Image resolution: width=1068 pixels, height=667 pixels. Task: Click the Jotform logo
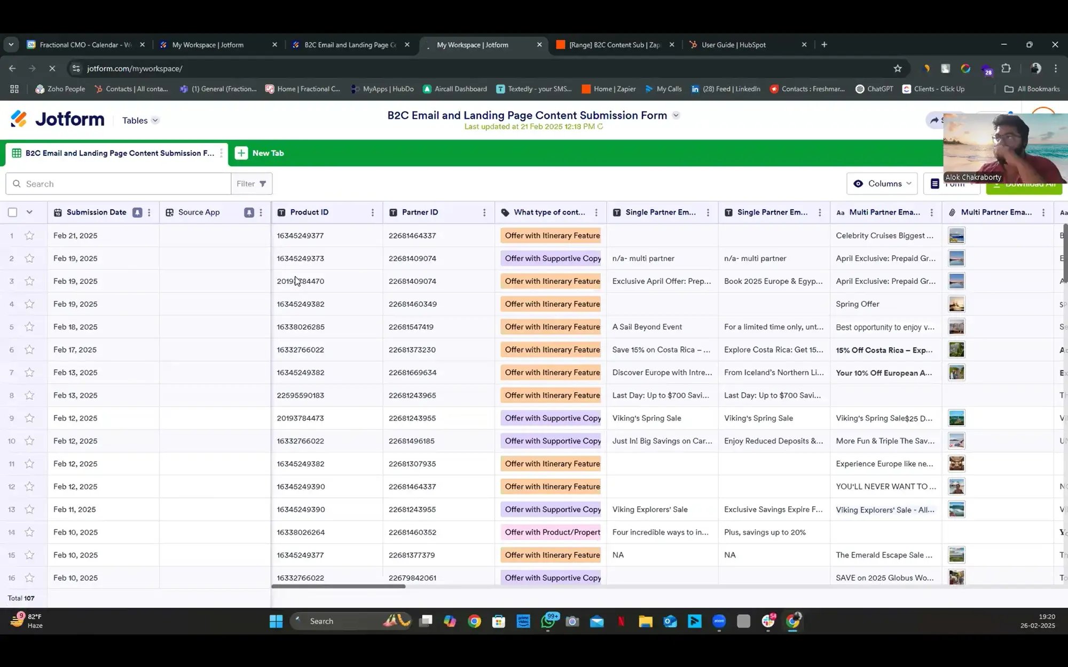(57, 119)
